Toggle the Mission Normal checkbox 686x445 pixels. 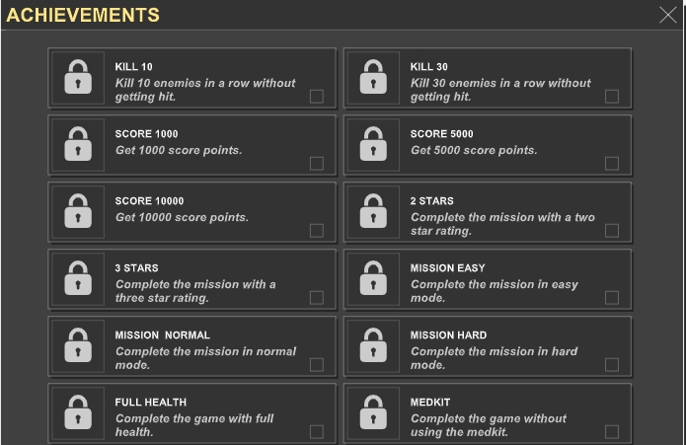316,364
